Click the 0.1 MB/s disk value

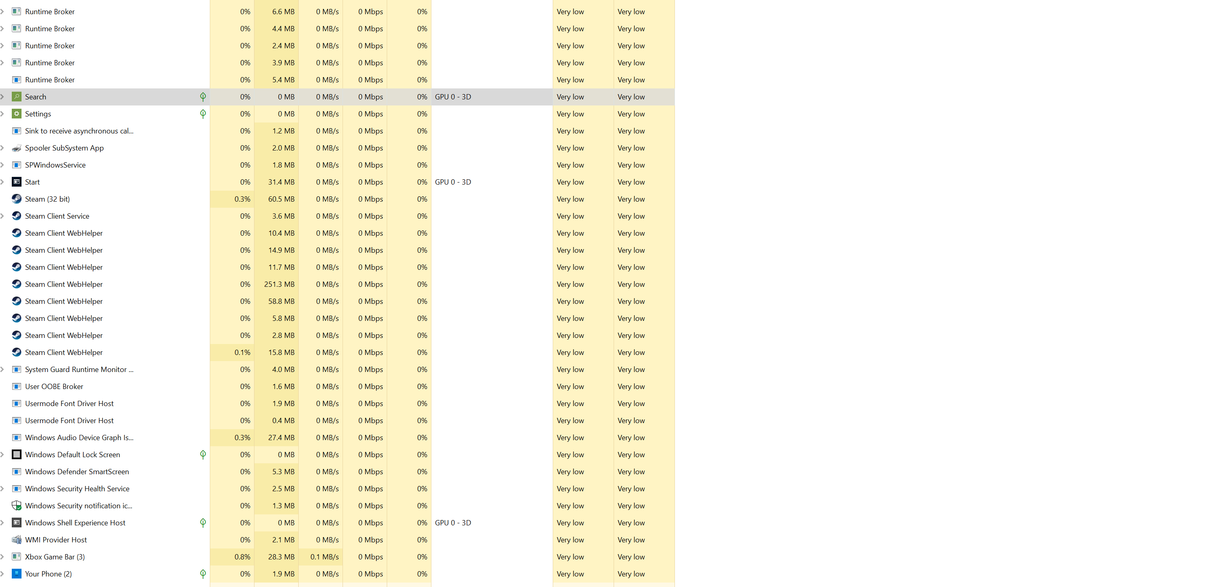click(x=324, y=557)
